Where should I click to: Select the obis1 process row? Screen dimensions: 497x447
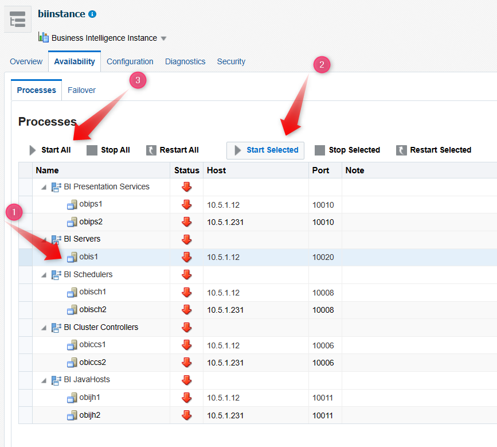(x=258, y=257)
